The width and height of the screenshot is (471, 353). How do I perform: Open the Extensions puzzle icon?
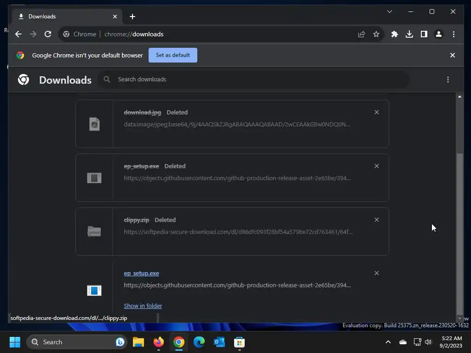pos(394,34)
